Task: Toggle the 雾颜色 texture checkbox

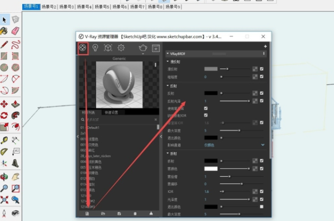Action: [261, 169]
